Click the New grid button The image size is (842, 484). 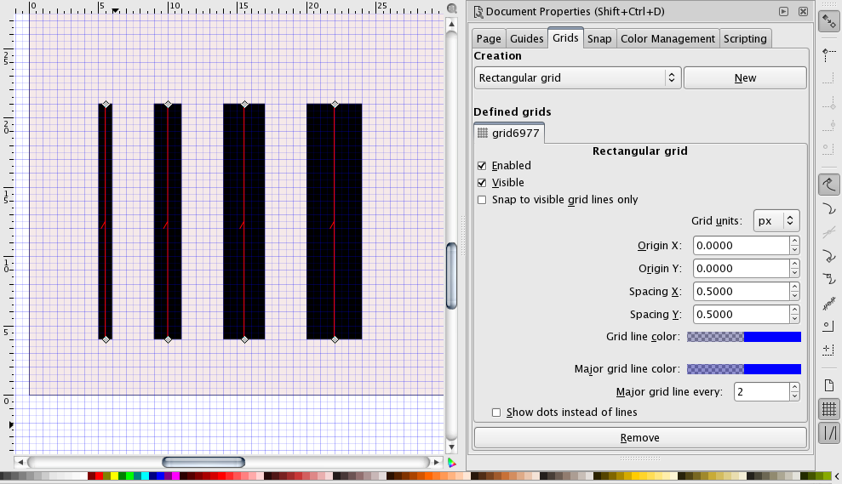(745, 77)
